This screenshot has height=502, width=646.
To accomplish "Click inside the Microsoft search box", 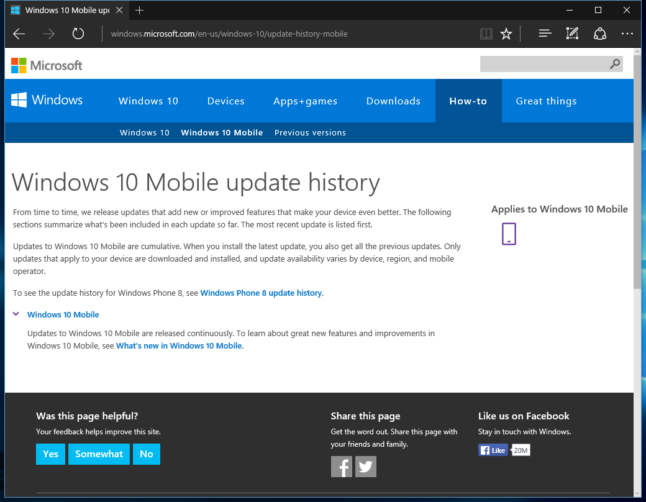I will pos(547,64).
